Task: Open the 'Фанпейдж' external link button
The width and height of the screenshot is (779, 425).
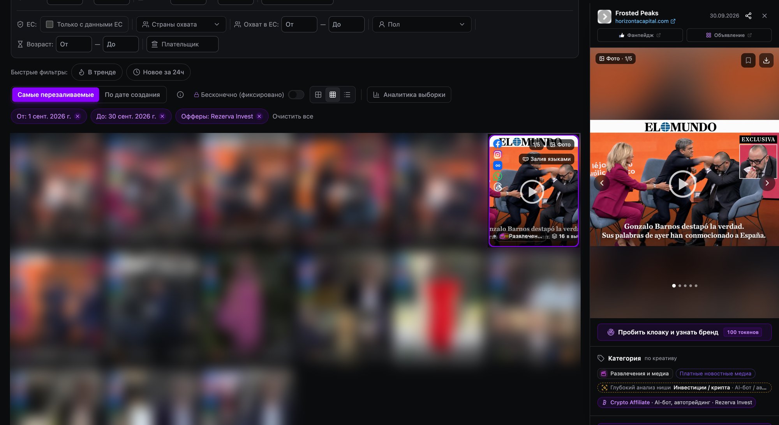Action: (640, 35)
